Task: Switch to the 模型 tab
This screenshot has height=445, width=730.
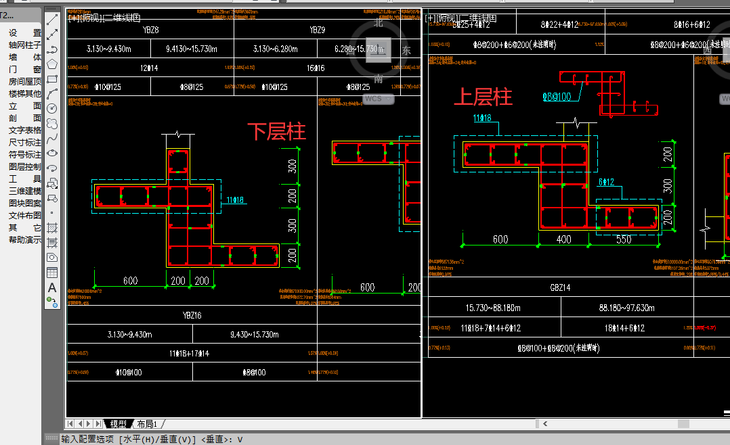Action: coord(119,423)
